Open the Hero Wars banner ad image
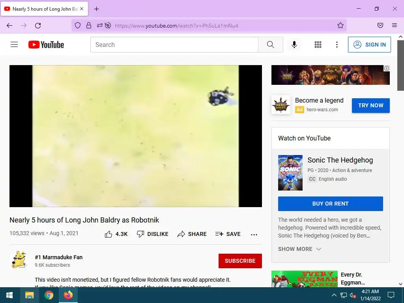Screen dimensions: 404x303 [330, 75]
